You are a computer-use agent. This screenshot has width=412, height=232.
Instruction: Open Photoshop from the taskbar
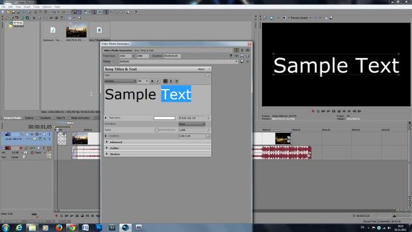point(98,227)
